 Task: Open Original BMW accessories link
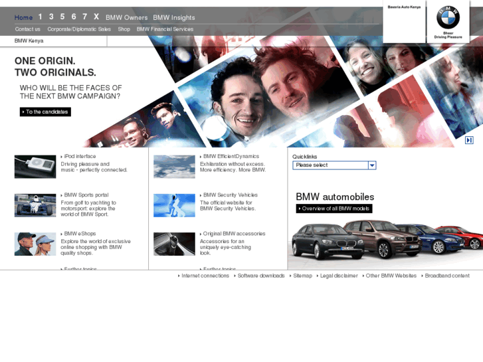point(234,234)
